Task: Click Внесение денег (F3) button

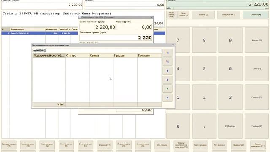Action: coord(28,145)
